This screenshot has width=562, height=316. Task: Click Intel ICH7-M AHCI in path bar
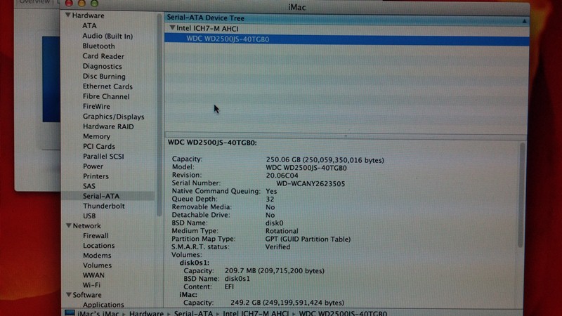pos(256,313)
